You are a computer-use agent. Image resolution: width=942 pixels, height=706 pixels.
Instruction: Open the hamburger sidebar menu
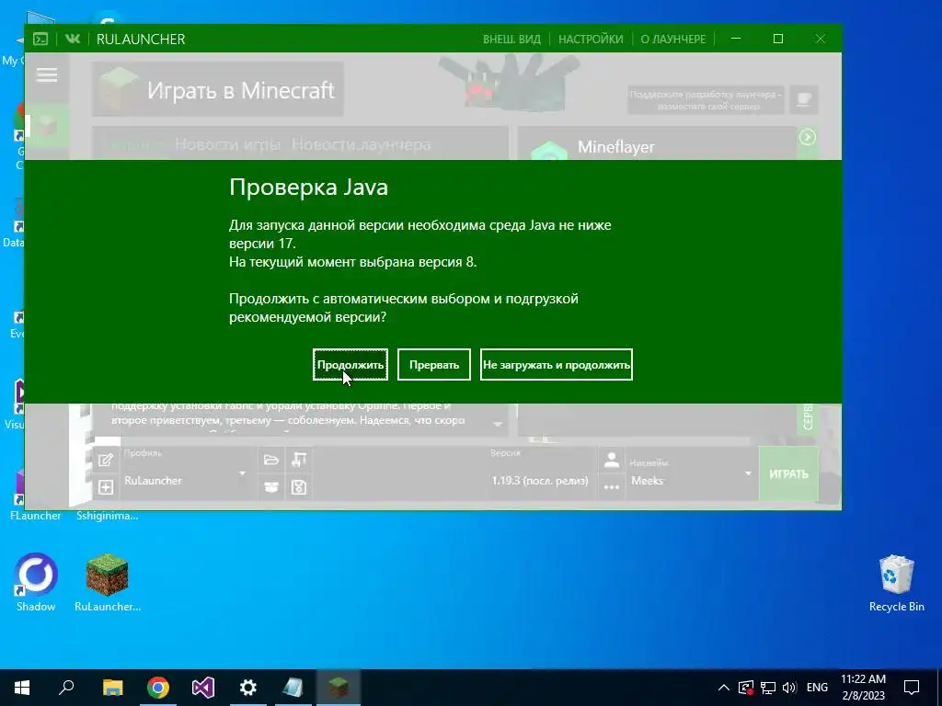coord(47,75)
